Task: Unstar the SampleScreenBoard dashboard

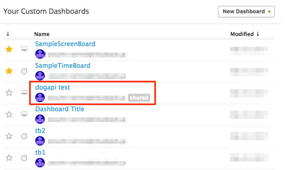Action: [x=9, y=49]
